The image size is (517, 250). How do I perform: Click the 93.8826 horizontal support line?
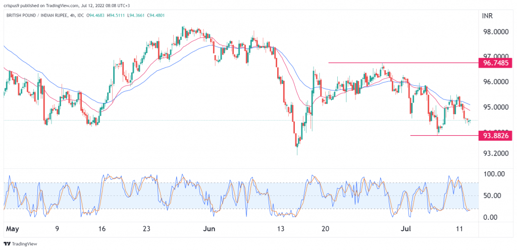pos(444,135)
